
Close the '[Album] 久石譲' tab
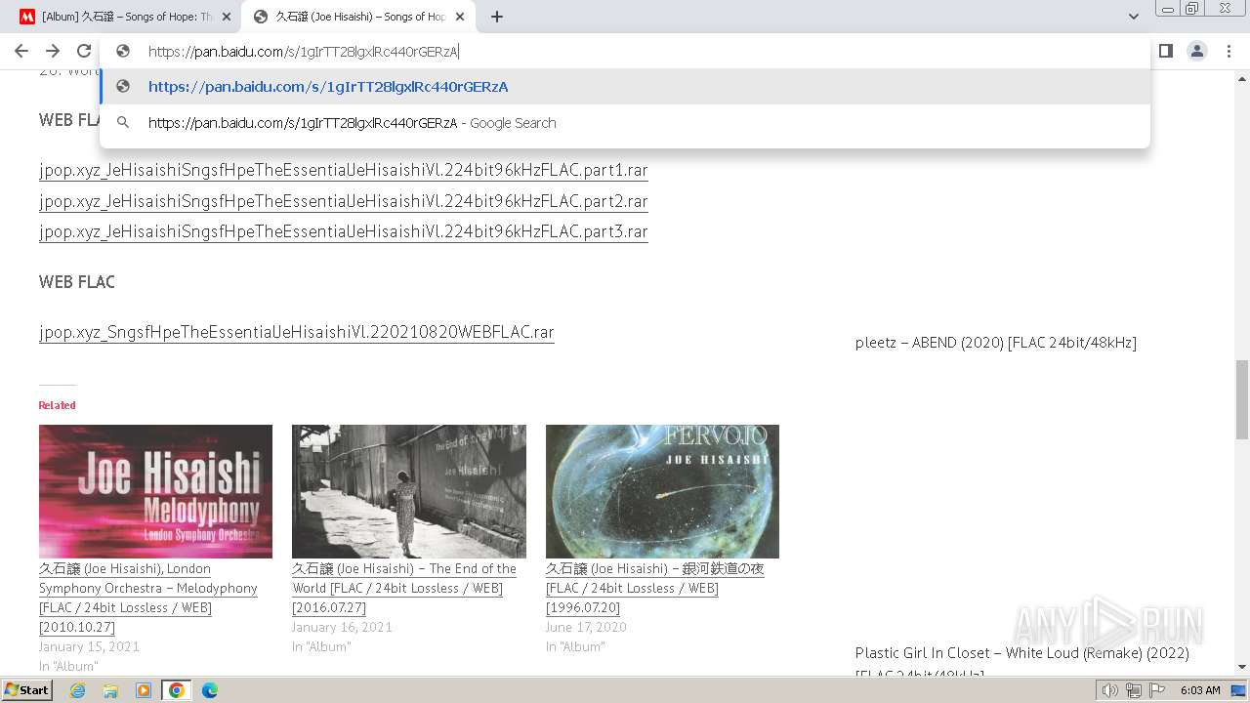pyautogui.click(x=227, y=17)
